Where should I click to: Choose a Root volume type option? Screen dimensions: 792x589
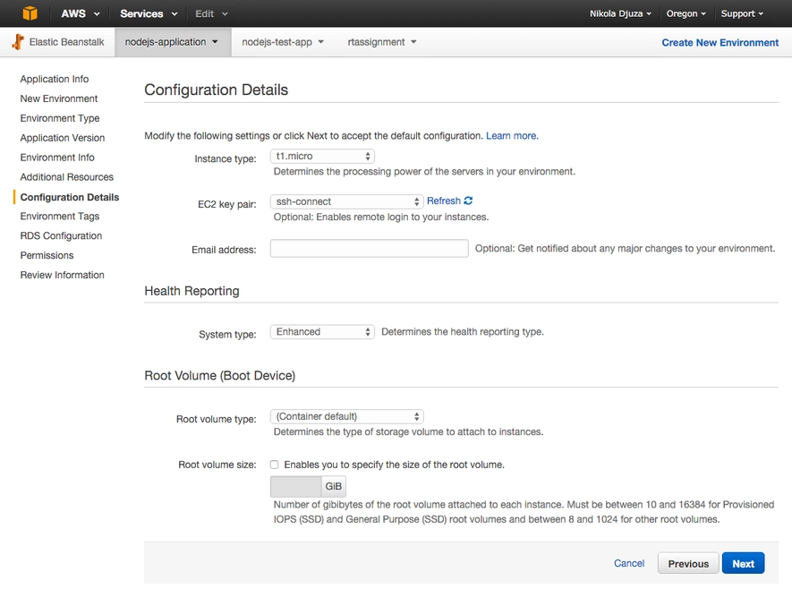[x=346, y=416]
